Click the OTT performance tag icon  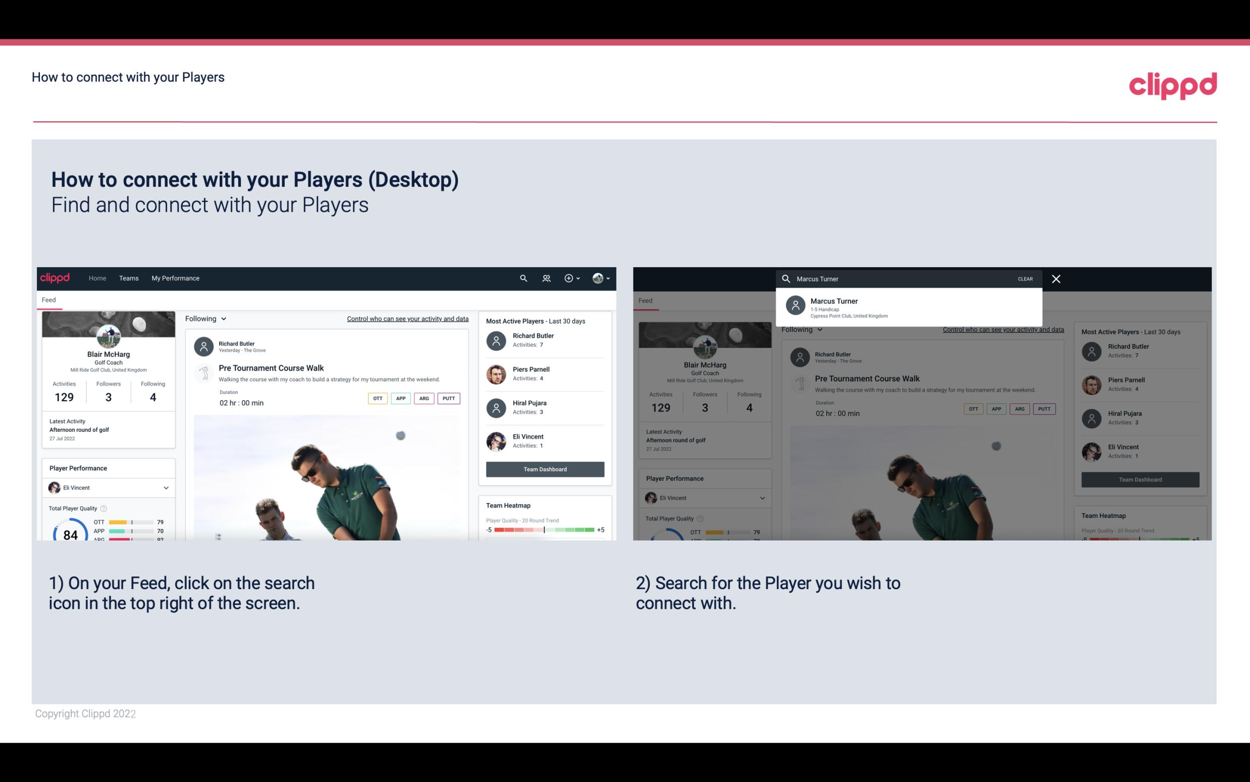(x=376, y=398)
